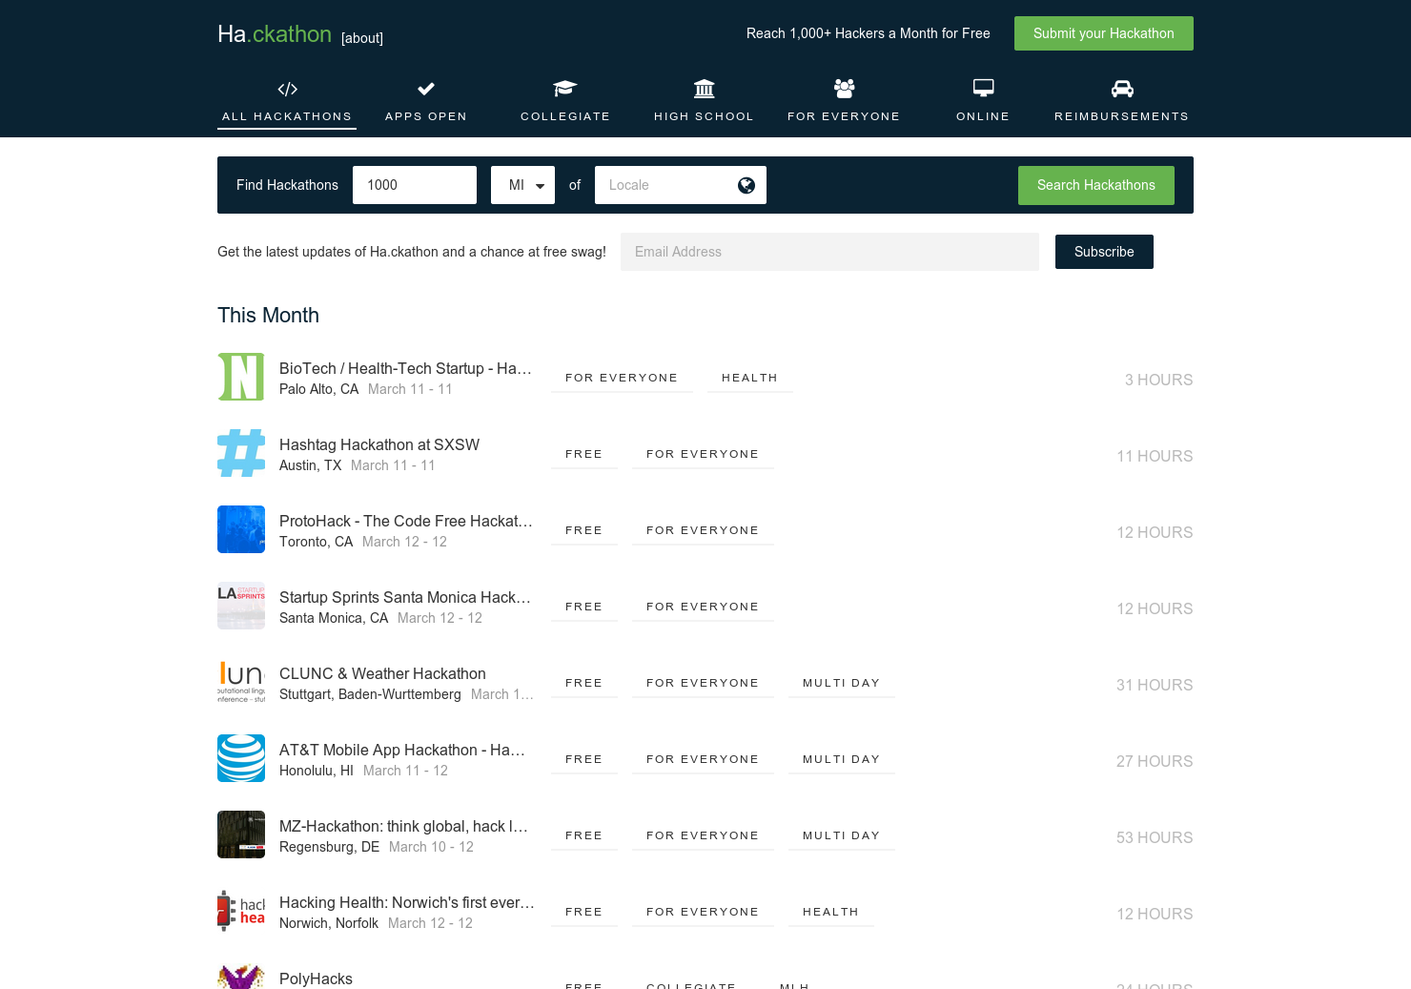Open AT&T Mobile App Hackathon title
The image size is (1411, 989).
(x=402, y=750)
